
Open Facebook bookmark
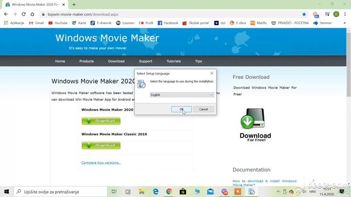[168, 23]
